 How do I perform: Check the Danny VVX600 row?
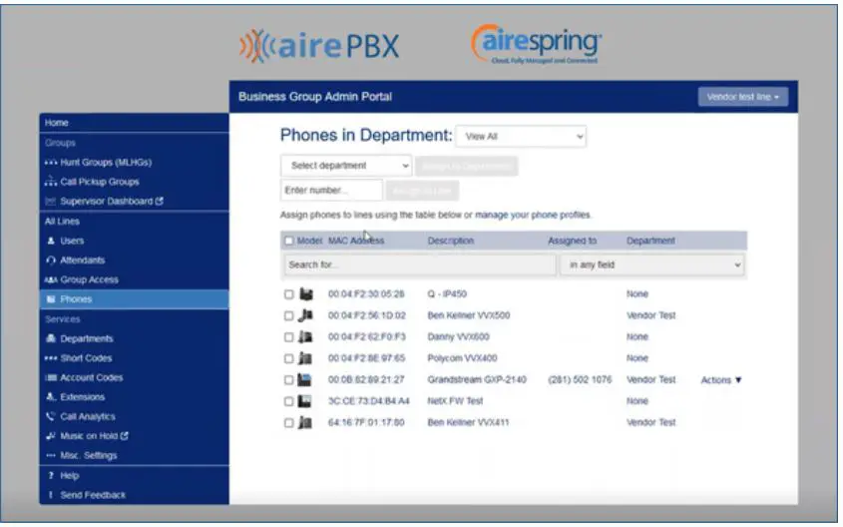coord(288,337)
